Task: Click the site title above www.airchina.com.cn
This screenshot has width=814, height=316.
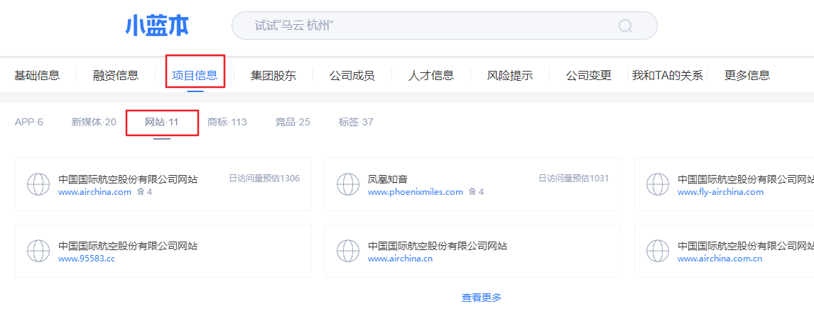Action: pos(746,246)
